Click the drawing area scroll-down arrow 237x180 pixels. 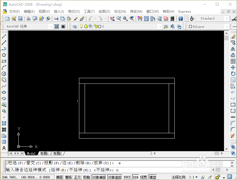[x=226, y=149]
